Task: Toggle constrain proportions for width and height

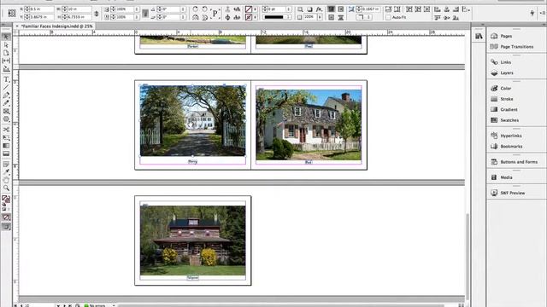Action: [97, 14]
